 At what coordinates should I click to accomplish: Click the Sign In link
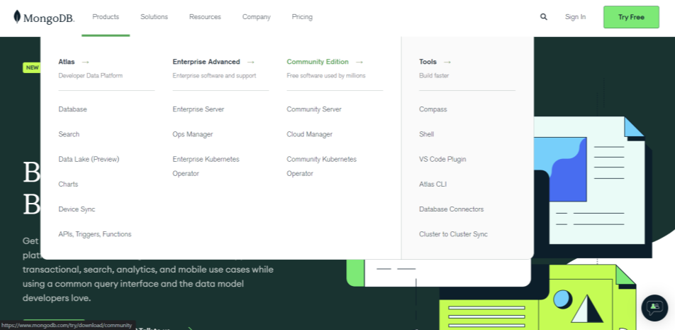point(575,17)
